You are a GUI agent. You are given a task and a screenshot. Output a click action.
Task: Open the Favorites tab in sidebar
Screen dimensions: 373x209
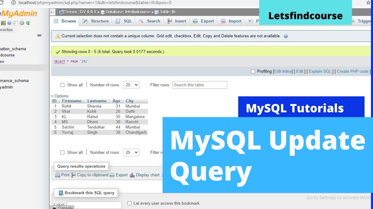point(7,30)
